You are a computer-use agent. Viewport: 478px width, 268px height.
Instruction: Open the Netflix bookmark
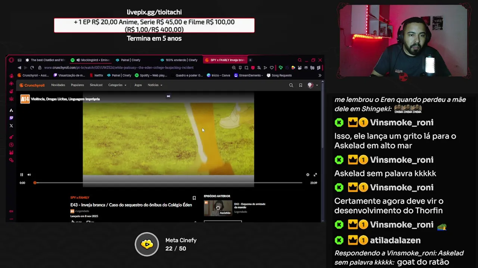96,76
